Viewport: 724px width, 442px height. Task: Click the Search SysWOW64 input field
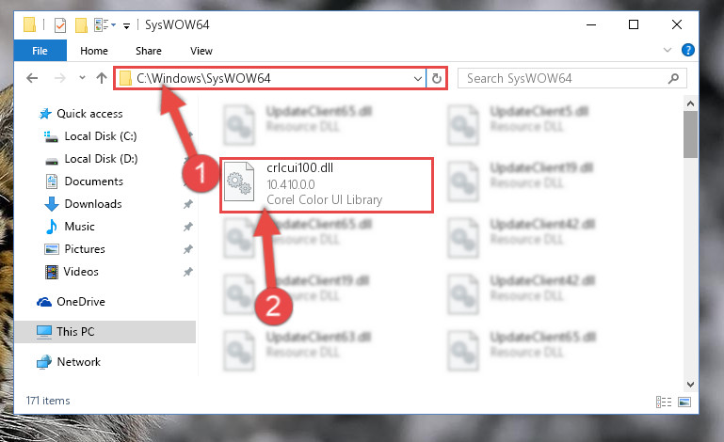(563, 78)
